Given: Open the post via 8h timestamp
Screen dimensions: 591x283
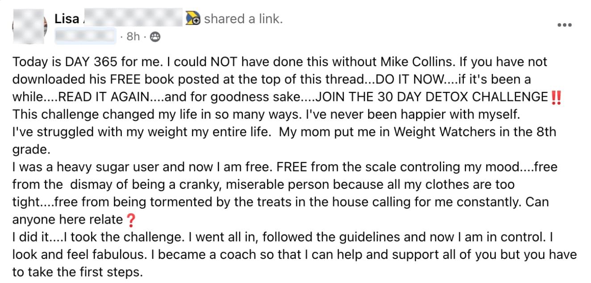Looking at the screenshot, I should point(133,37).
